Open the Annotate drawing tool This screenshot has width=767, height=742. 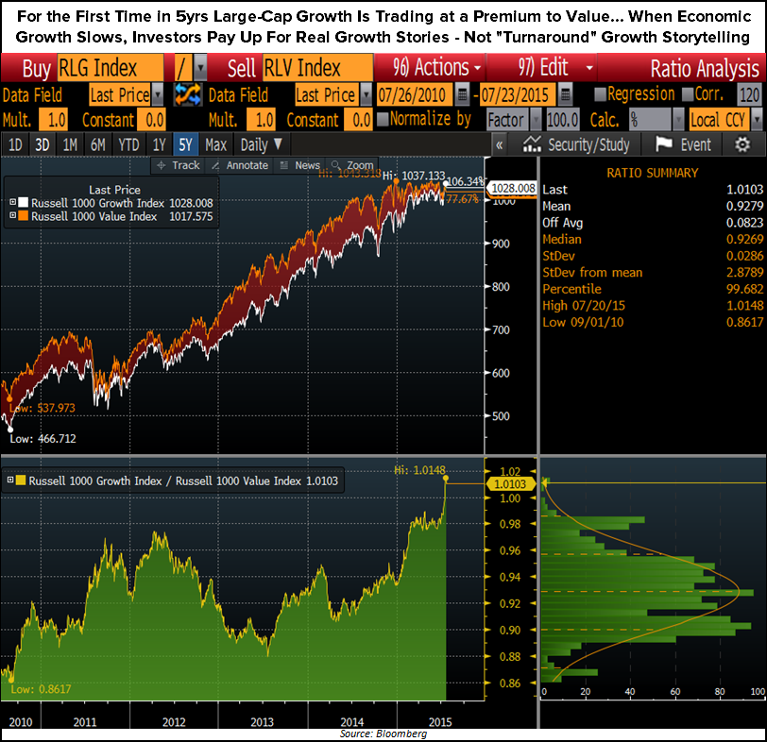coord(239,165)
